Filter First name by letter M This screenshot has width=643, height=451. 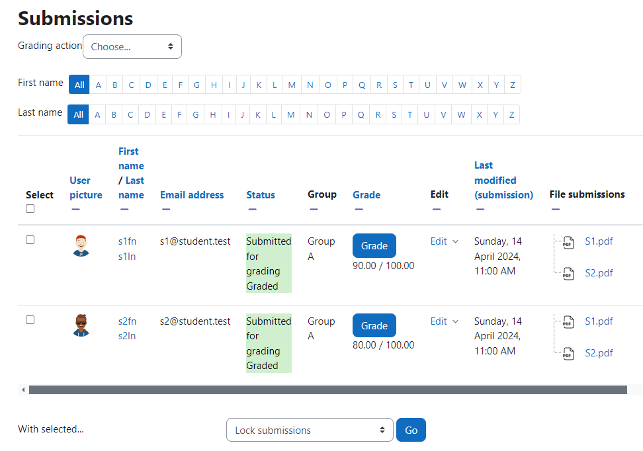[292, 85]
